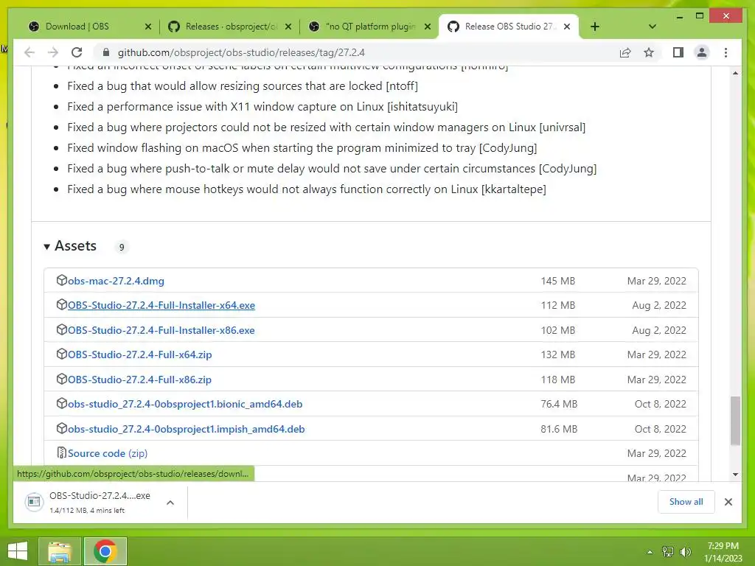Click the browser back arrow
The image size is (755, 566).
tap(29, 52)
